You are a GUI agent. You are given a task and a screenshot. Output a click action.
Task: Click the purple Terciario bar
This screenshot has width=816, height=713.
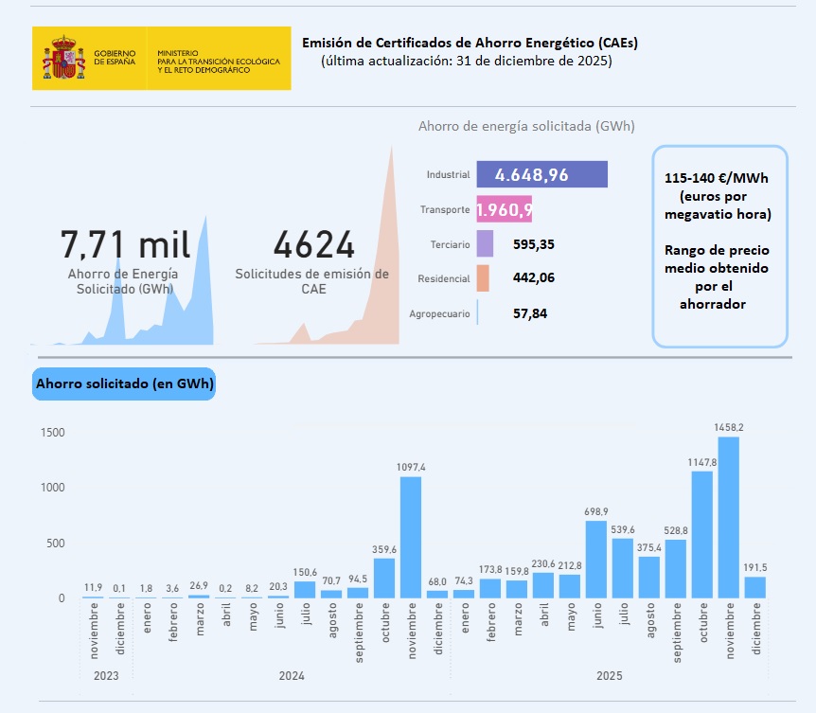click(x=485, y=244)
